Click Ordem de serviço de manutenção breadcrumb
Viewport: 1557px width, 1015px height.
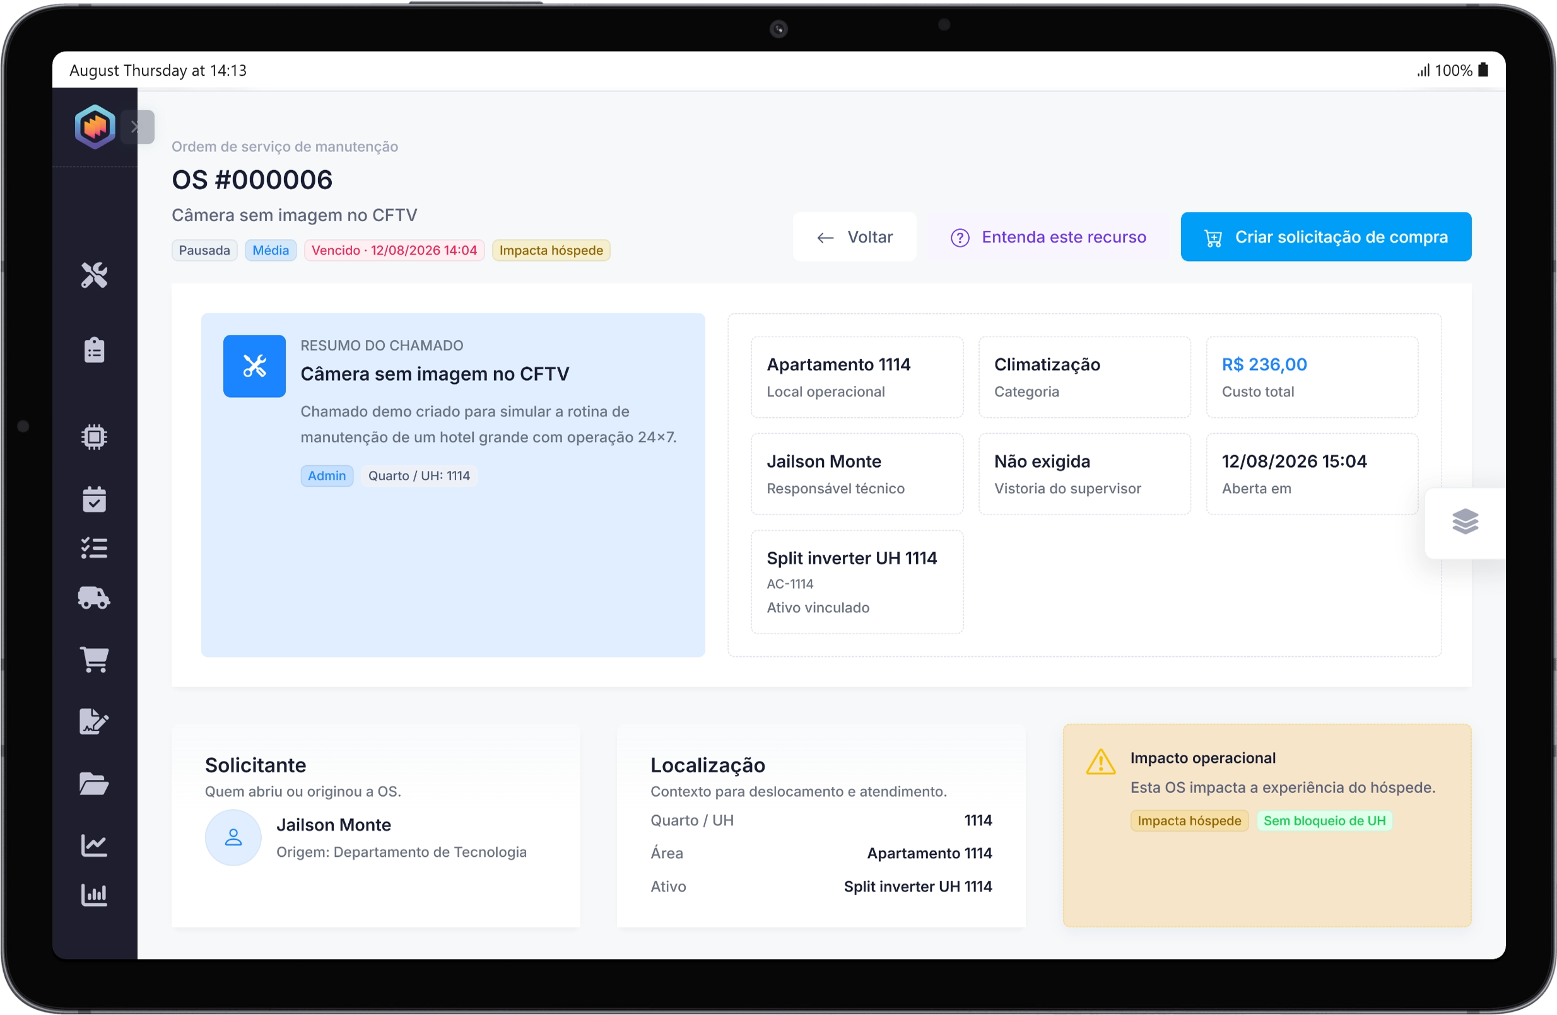tap(285, 146)
